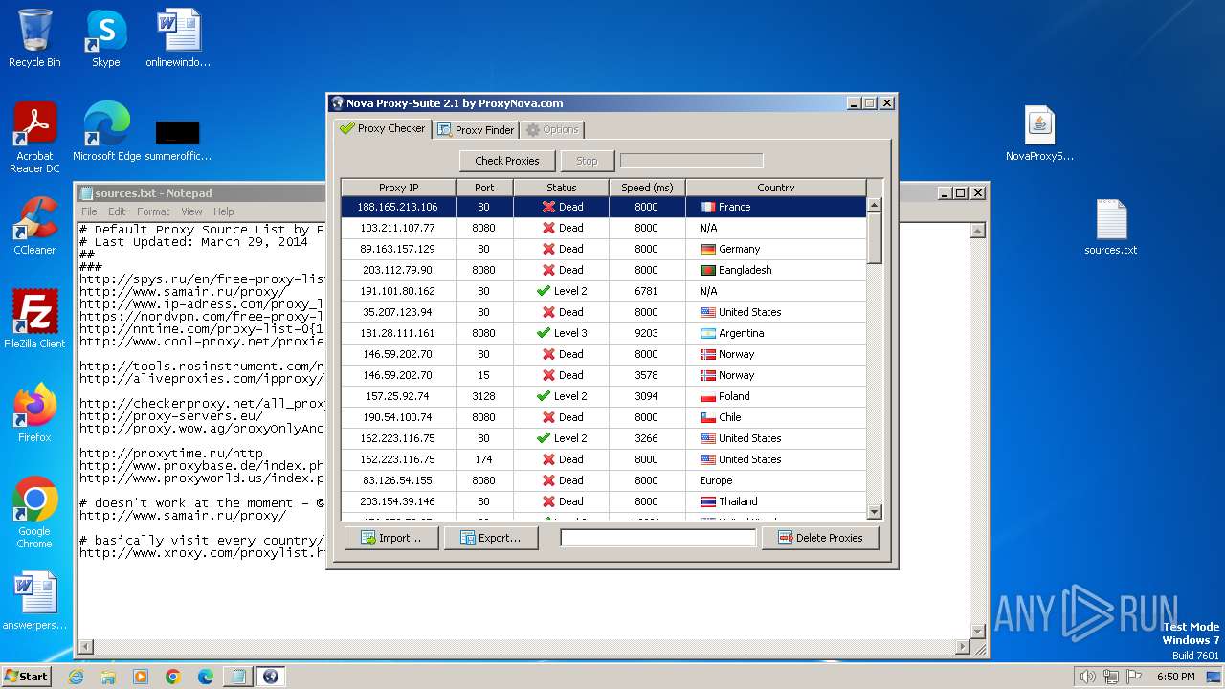Screen dimensions: 1225x689
Task: Open Google Chrome desktop shortcut
Action: [34, 513]
